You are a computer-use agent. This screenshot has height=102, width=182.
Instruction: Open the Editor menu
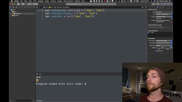[47, 1]
